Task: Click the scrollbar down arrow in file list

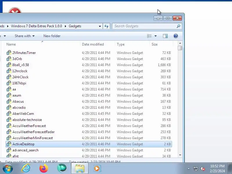Action: tap(180, 155)
